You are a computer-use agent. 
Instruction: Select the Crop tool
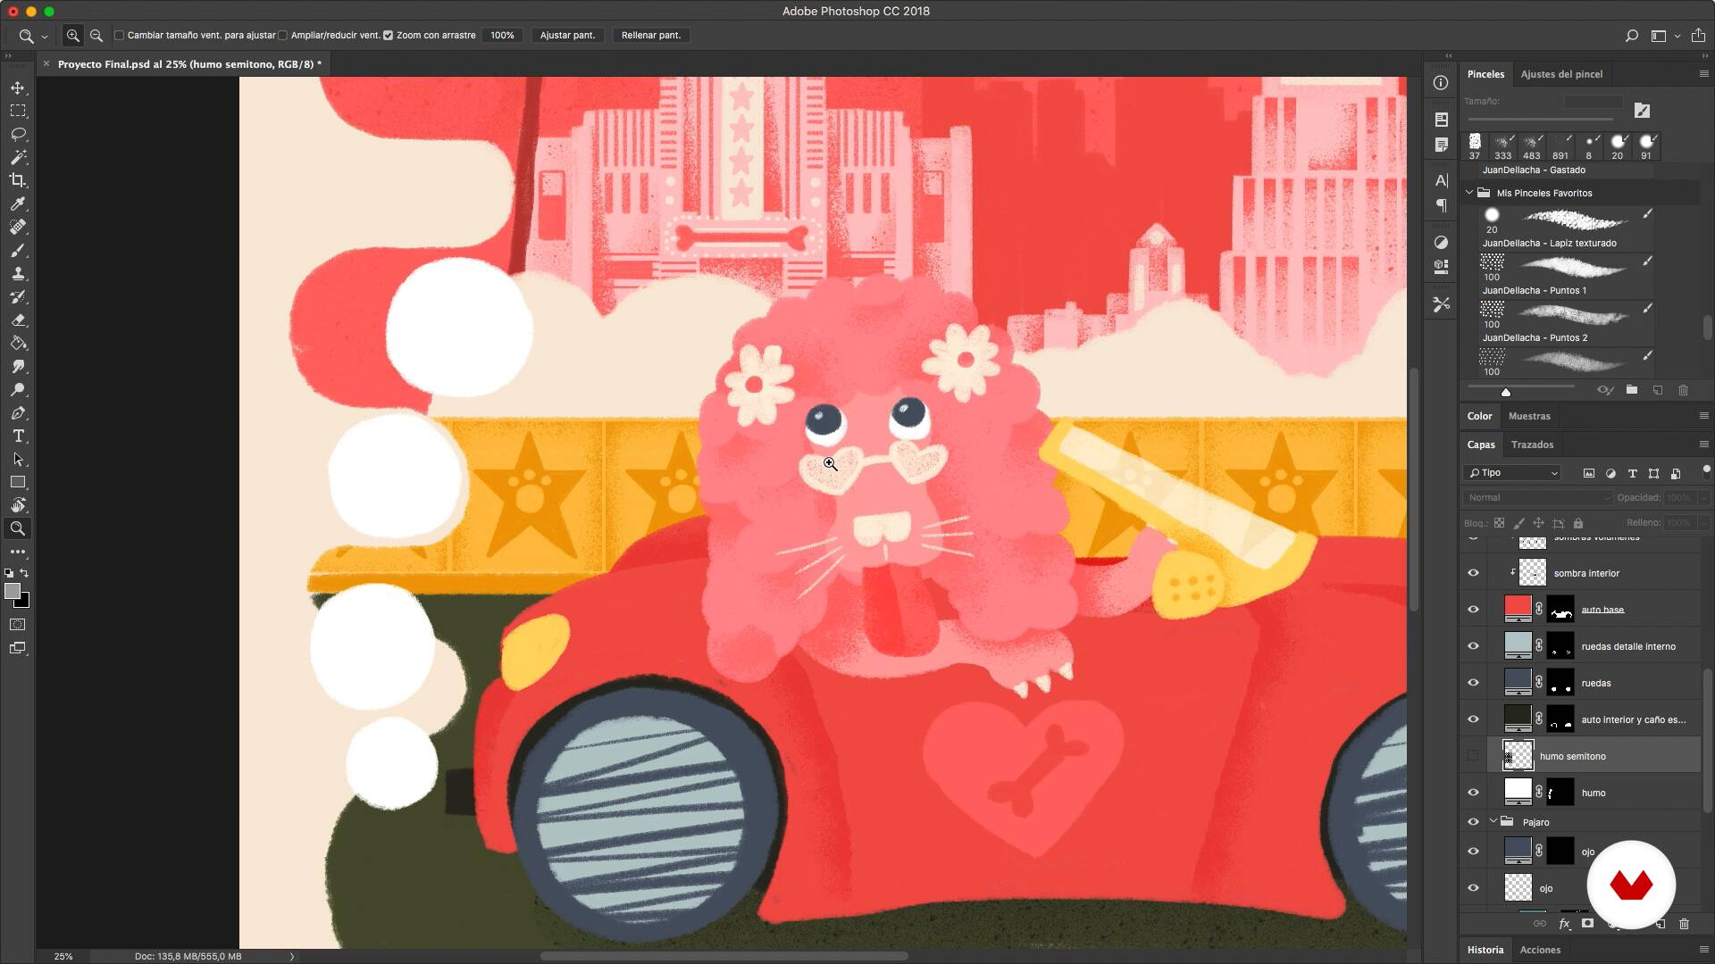coord(18,180)
